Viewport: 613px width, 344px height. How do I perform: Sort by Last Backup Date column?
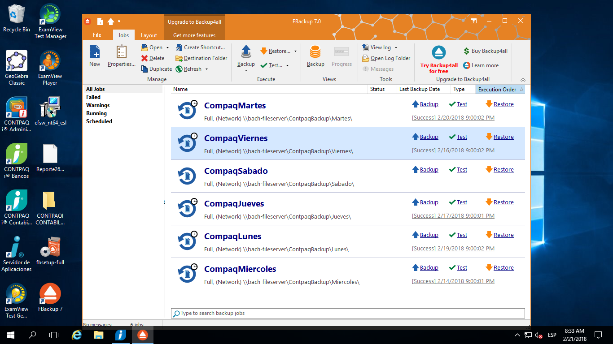coord(424,89)
